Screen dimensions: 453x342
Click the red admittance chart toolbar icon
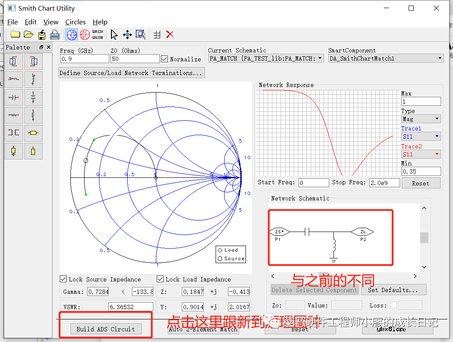85,35
